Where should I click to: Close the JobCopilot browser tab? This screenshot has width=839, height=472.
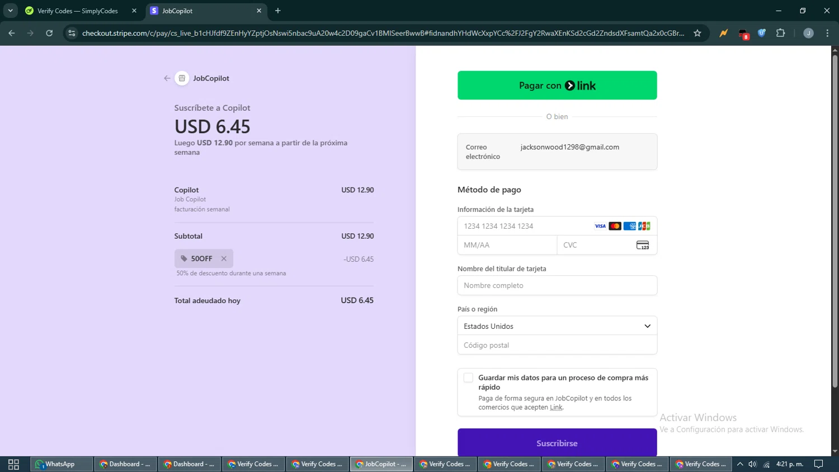click(259, 11)
